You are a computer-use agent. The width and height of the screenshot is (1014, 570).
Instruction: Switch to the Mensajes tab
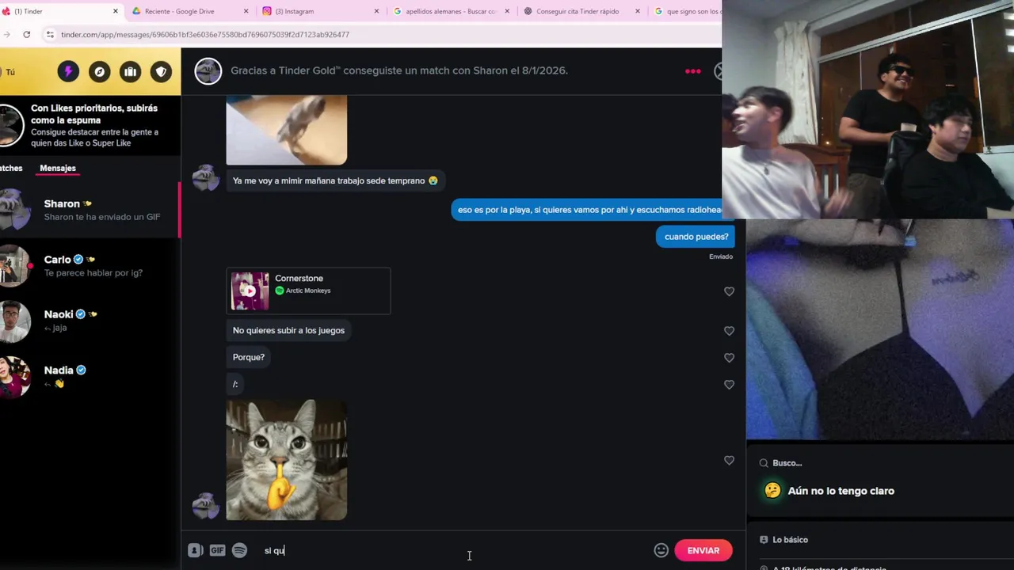coord(58,168)
